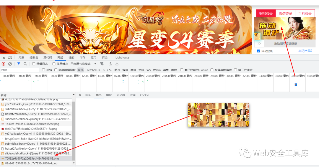Open the 忘记密码? link
Image resolution: width=319 pixels, height=167 pixels.
[305, 51]
